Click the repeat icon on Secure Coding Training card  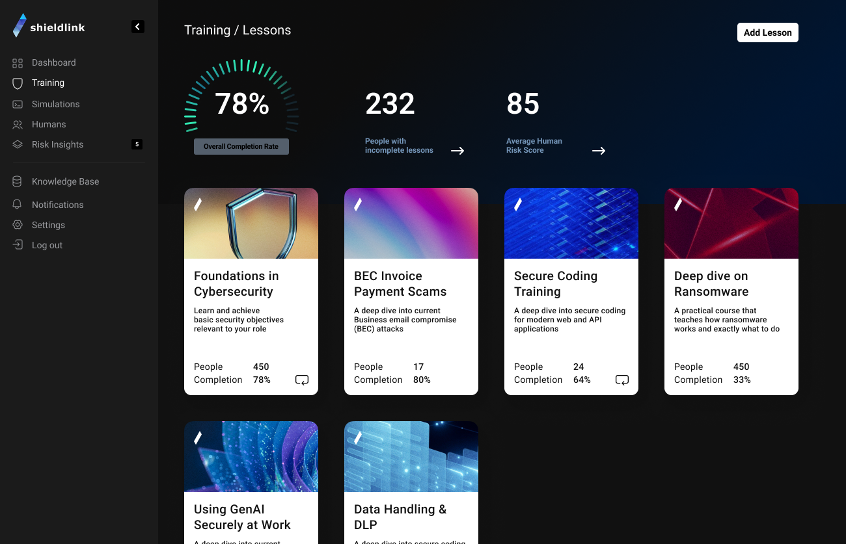[x=622, y=380]
